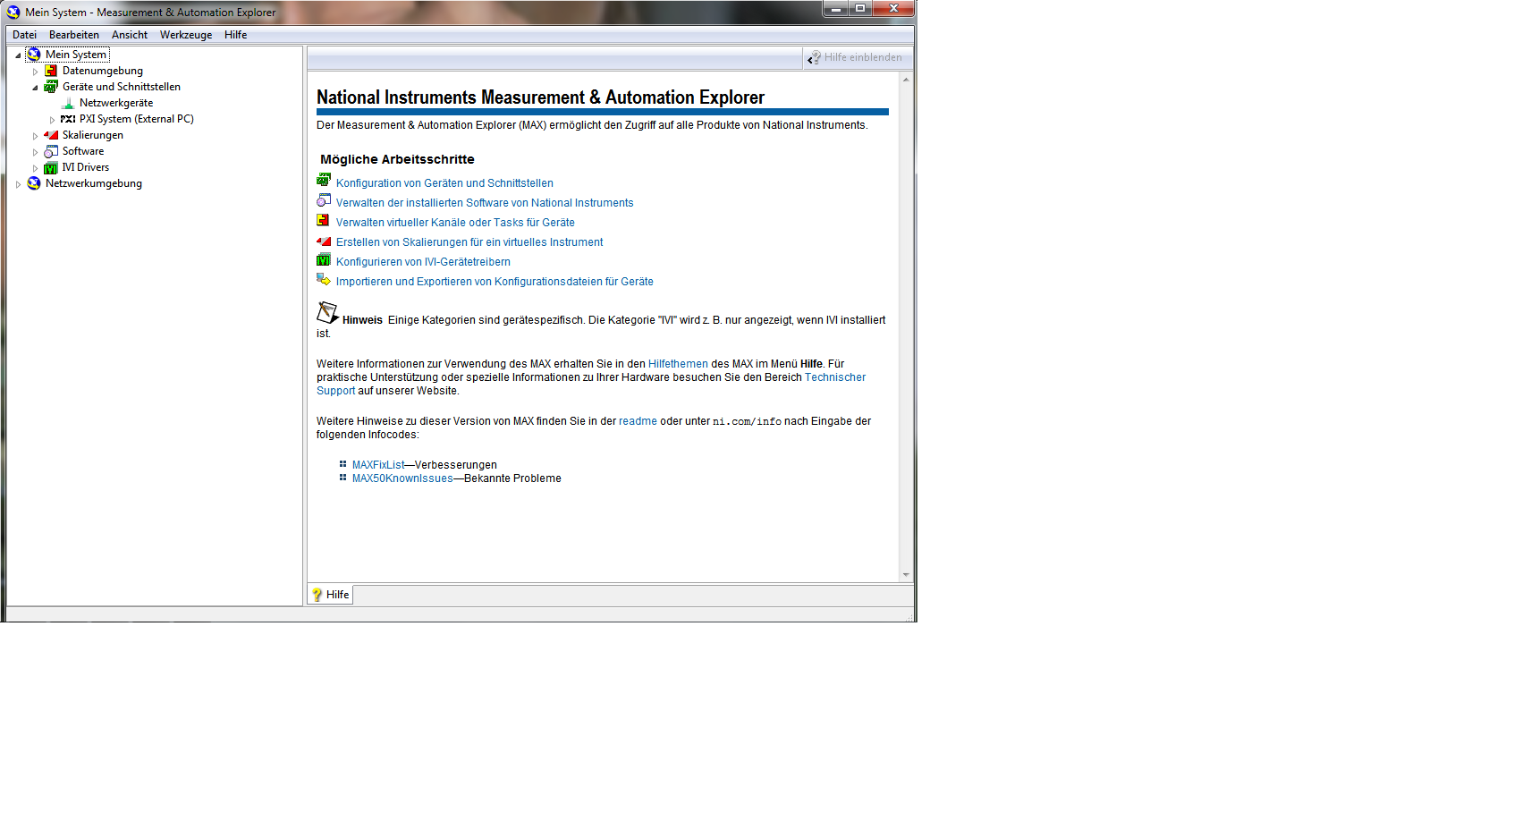Open the MAX50KnownIssues link
This screenshot has height=821, width=1522.
click(402, 478)
